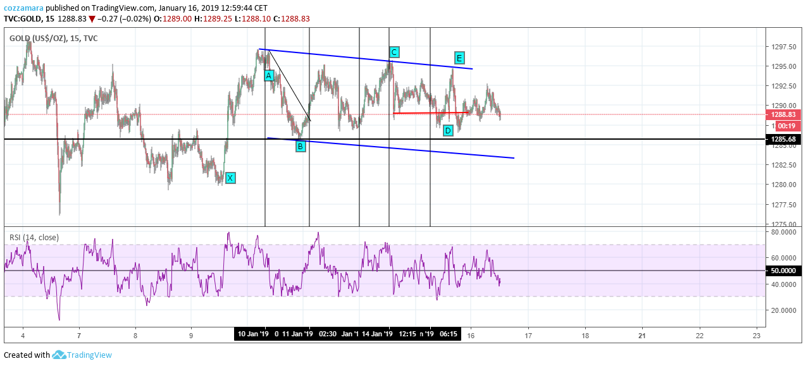This screenshot has height=366, width=806.
Task: Click the 10 Jan '19 date label
Action: click(x=253, y=333)
